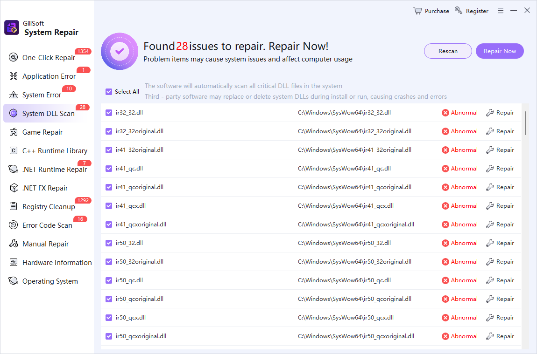Click the C++ Runtime Library icon
This screenshot has width=537, height=354.
pos(14,150)
